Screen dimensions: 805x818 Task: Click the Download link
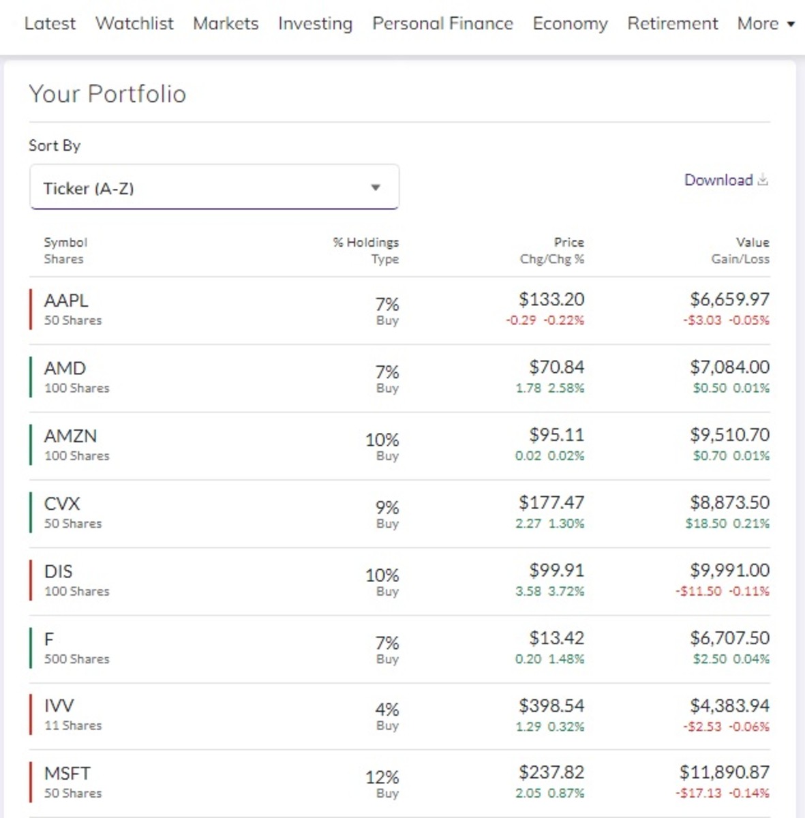pos(718,180)
